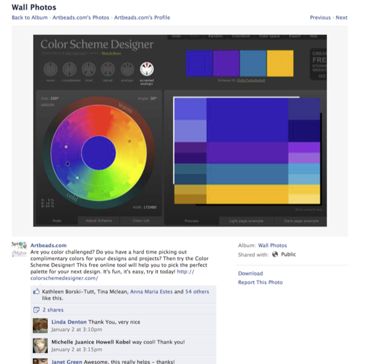This screenshot has width=381, height=364.
Task: Select the analogic scheme icon
Action: click(127, 69)
